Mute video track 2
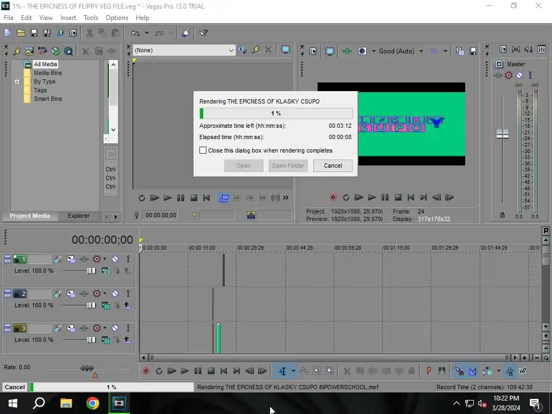 tap(115, 294)
